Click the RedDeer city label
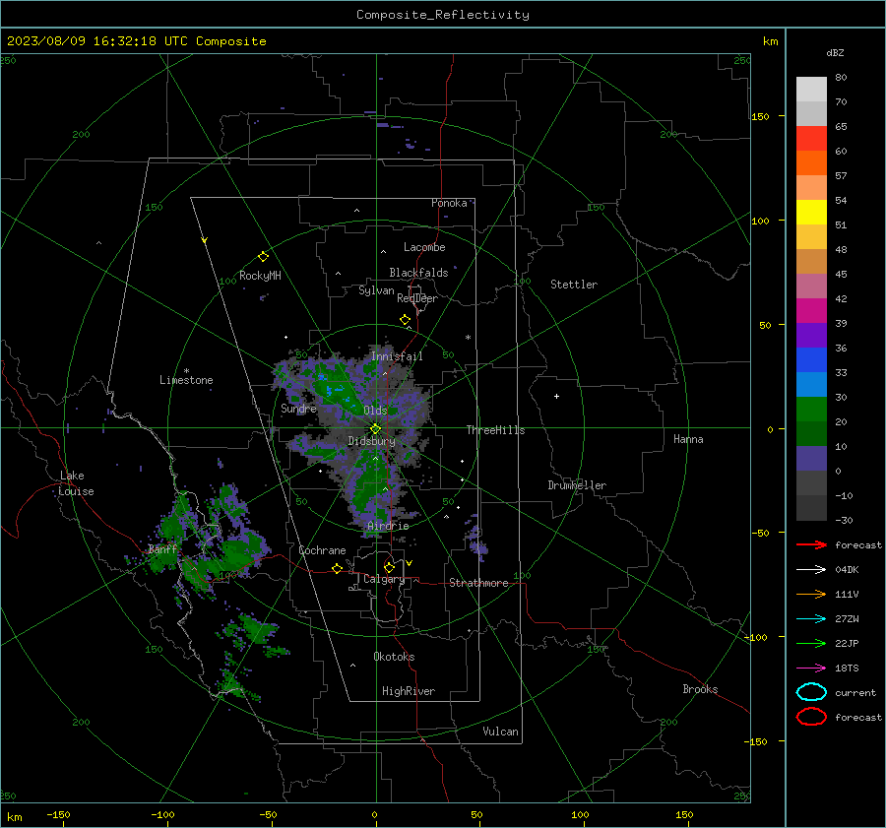The height and width of the screenshot is (828, 886). 417,298
